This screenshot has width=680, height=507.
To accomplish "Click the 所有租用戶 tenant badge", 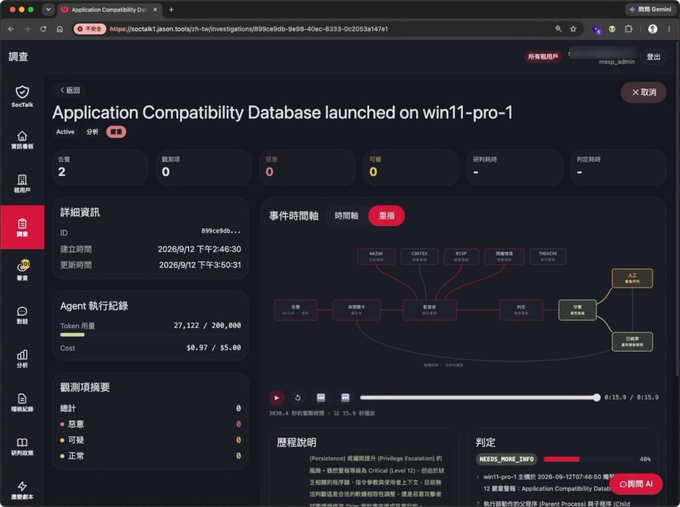I will (543, 57).
